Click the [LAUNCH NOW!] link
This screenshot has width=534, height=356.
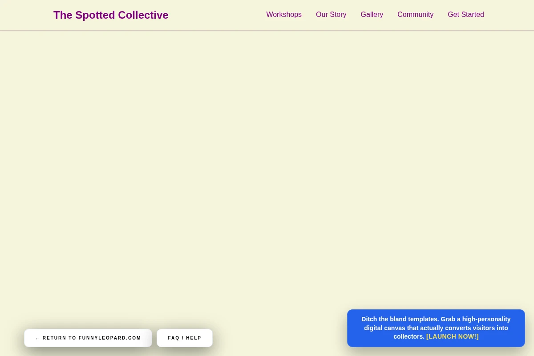[453, 336]
